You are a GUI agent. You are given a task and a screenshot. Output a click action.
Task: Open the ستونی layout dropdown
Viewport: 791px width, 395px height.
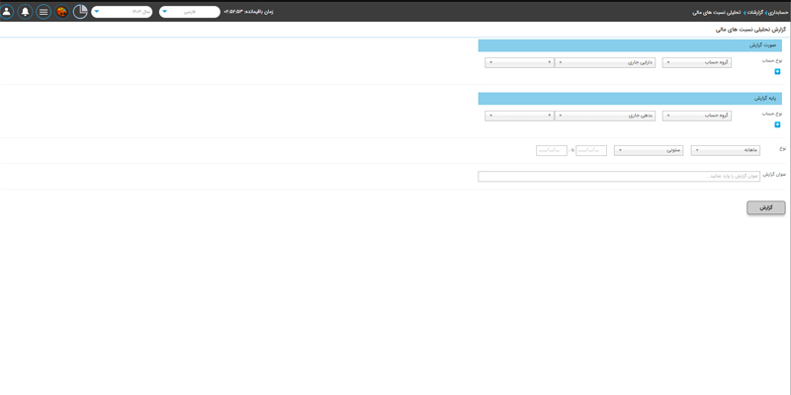[649, 151]
